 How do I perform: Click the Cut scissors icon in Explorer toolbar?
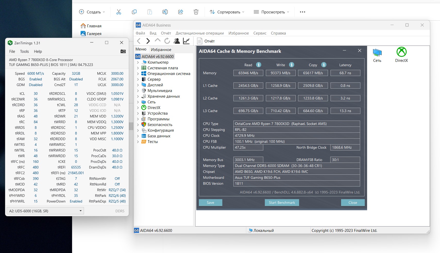[119, 12]
